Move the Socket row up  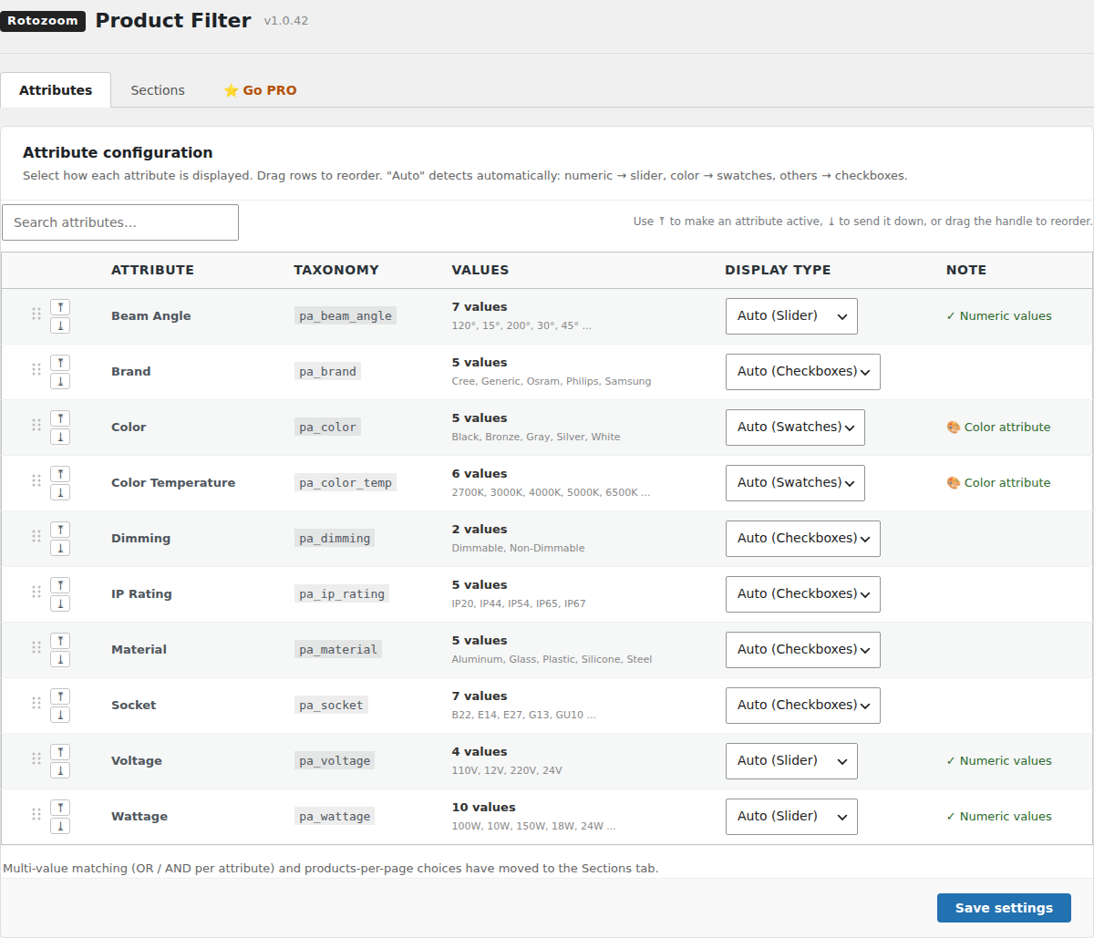60,696
